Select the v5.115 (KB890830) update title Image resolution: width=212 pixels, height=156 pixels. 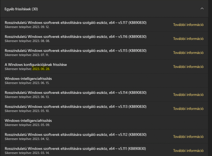coord(76,51)
